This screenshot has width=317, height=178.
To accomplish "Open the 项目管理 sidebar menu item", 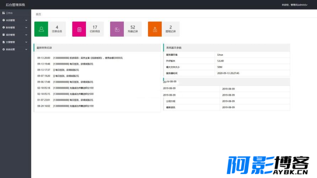I will pyautogui.click(x=10, y=35).
